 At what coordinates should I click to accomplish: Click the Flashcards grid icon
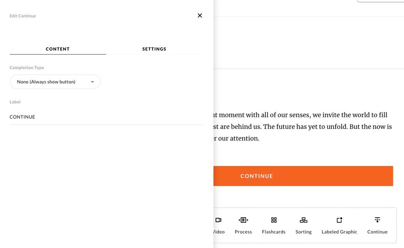[x=274, y=220]
